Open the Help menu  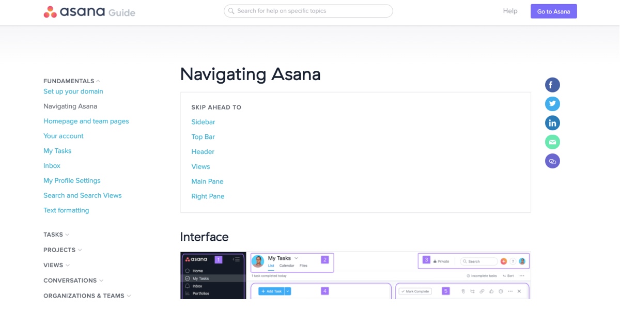(x=510, y=11)
